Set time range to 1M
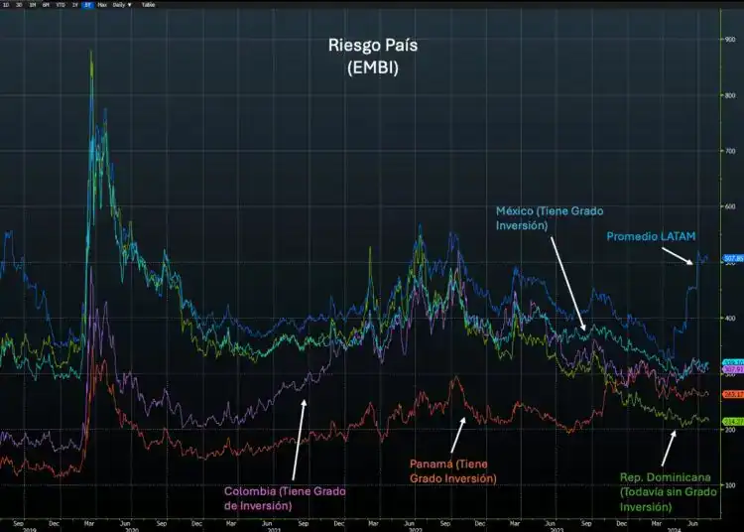The image size is (744, 532). (33, 5)
